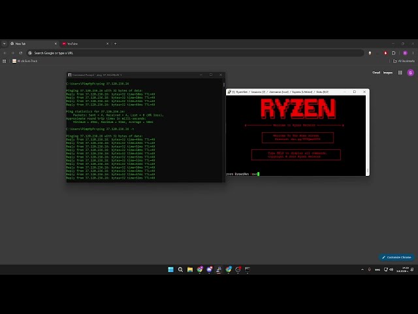Click the PuTTY icon in RyzenNet title bar
Viewport: 418px width, 314px height.
[229, 92]
